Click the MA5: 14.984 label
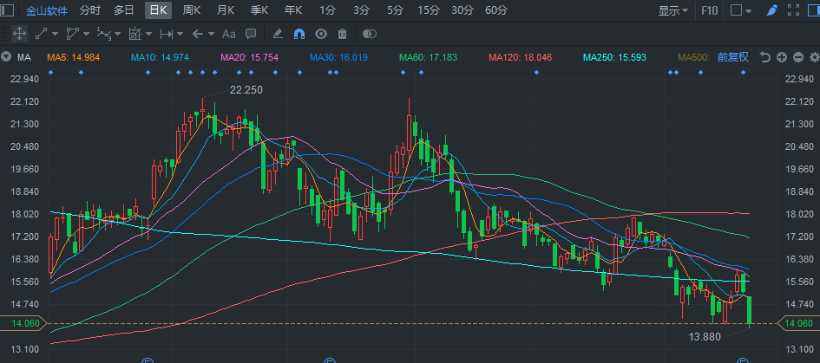The height and width of the screenshot is (363, 820). point(73,57)
